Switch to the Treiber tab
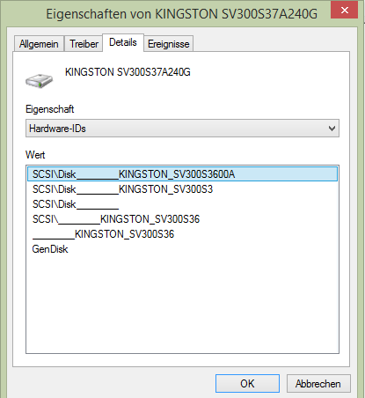This screenshot has width=365, height=398. [84, 44]
